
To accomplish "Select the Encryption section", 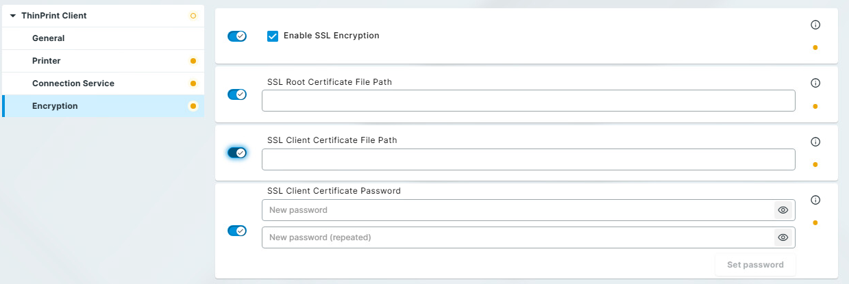I will [103, 106].
